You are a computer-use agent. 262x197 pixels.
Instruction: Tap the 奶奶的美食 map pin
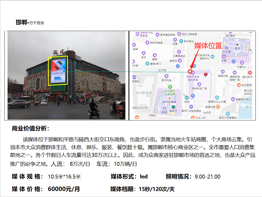pyautogui.click(x=147, y=42)
